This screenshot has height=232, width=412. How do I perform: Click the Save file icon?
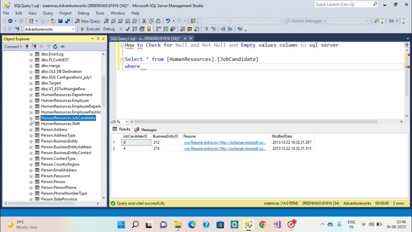click(61, 21)
